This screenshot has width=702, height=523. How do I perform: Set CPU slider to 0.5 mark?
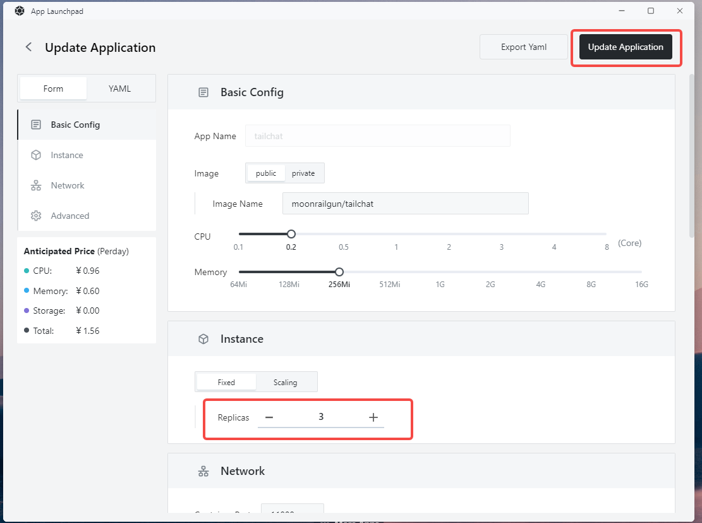[343, 234]
